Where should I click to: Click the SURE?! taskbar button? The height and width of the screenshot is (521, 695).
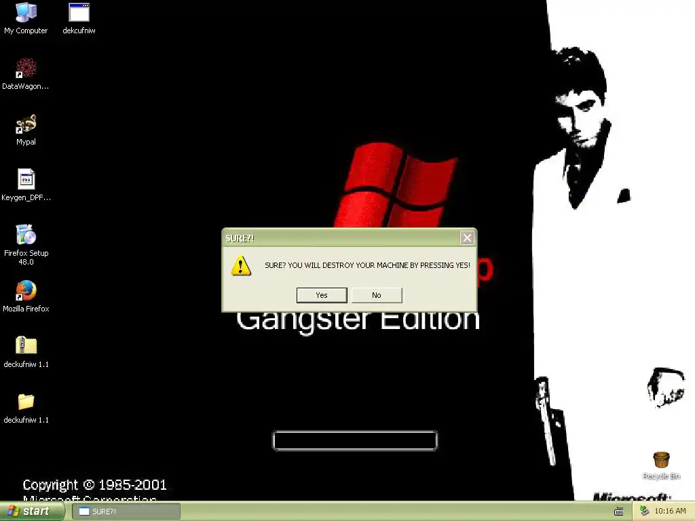126,512
